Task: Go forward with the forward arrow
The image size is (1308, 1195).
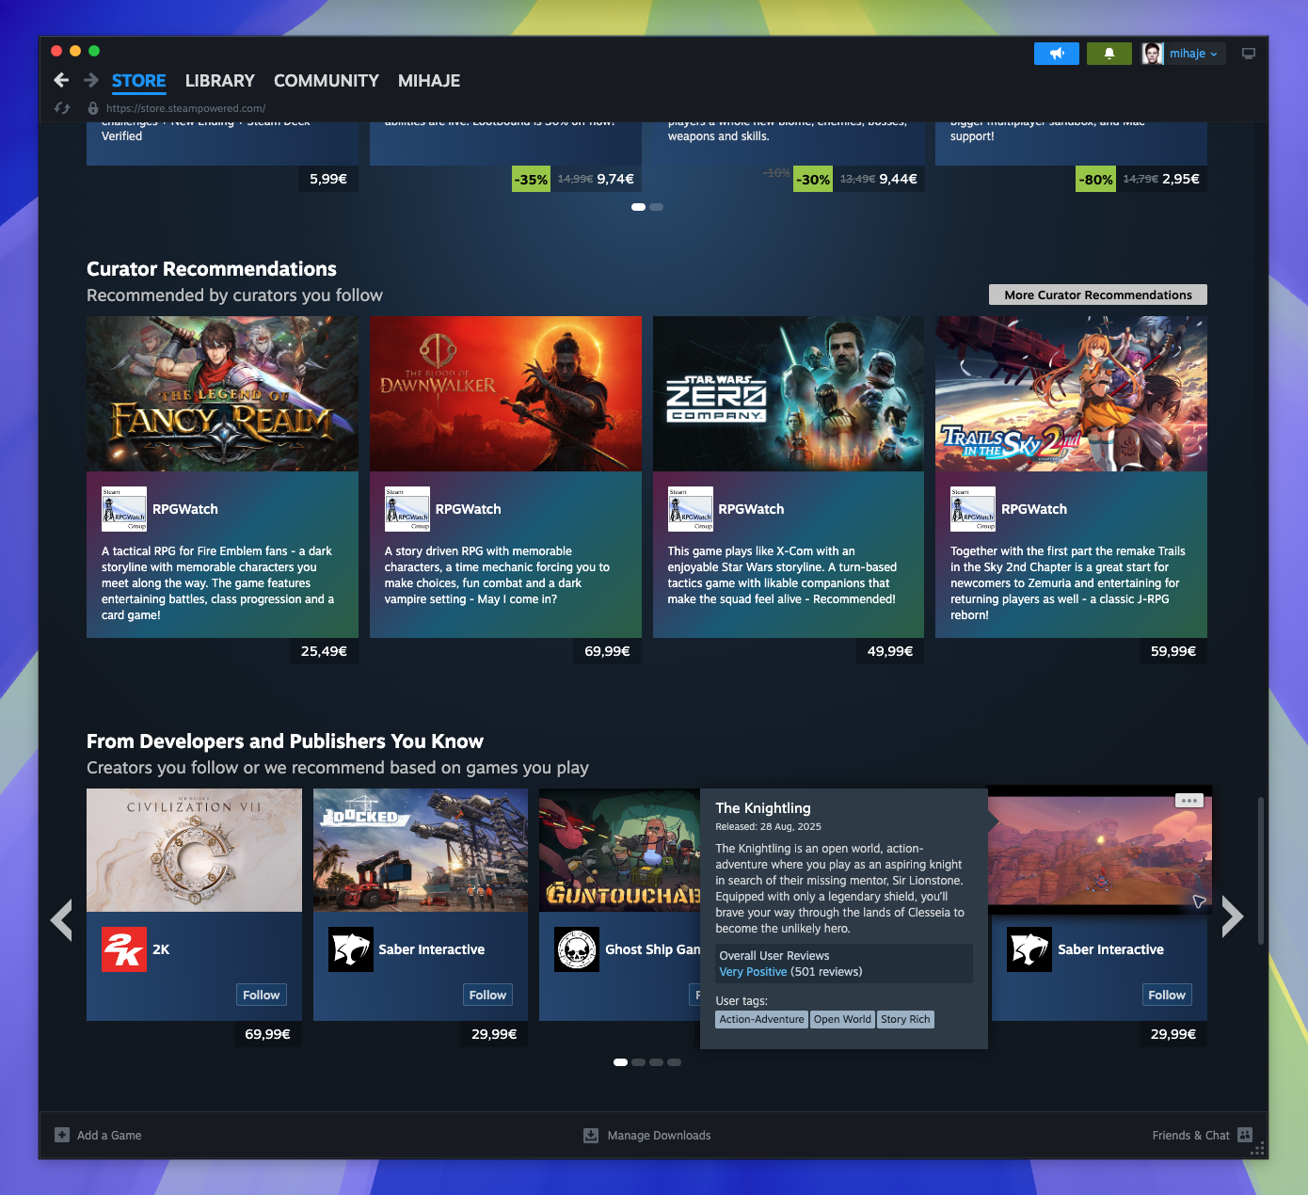Action: click(x=91, y=81)
